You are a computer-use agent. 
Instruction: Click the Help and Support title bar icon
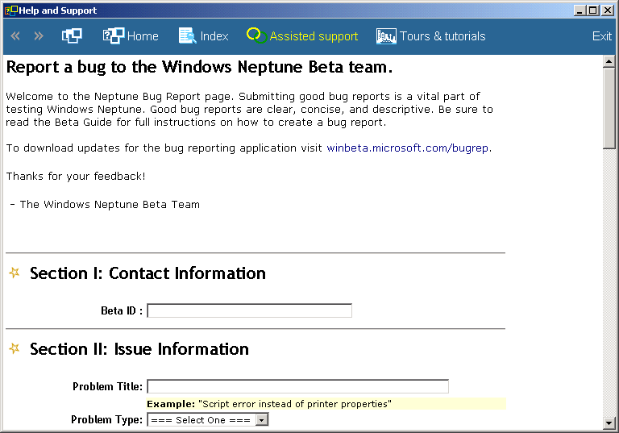click(x=10, y=10)
